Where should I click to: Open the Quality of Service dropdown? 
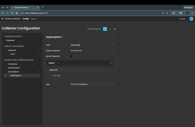point(90,51)
